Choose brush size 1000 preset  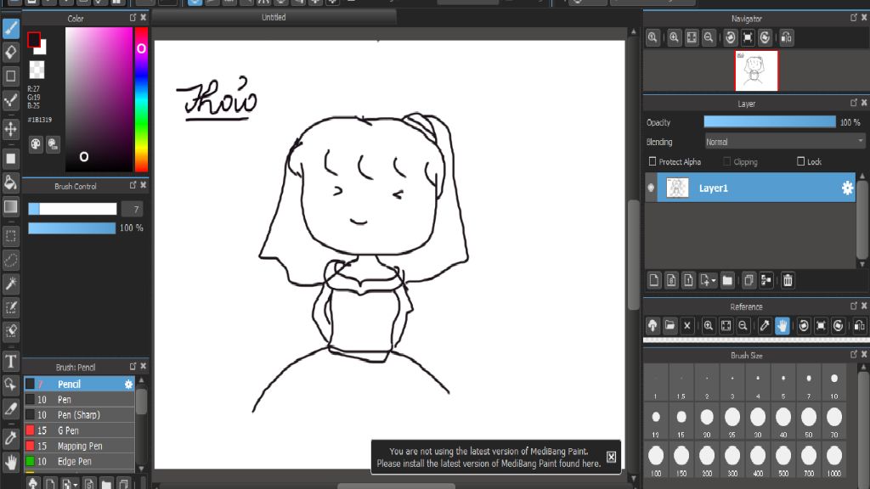834,460
